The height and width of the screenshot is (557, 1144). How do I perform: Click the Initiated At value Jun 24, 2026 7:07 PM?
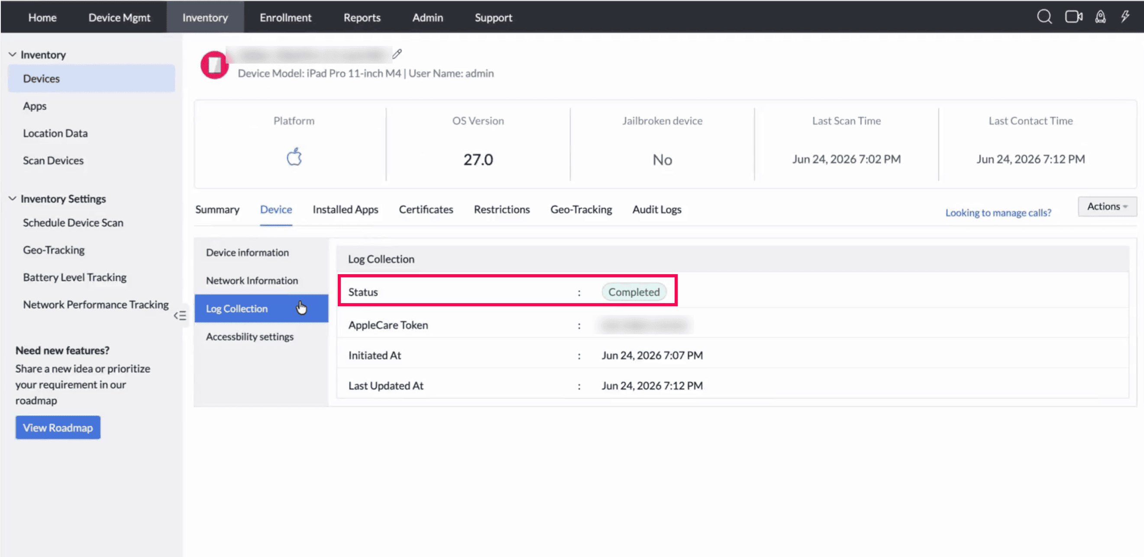(x=652, y=355)
